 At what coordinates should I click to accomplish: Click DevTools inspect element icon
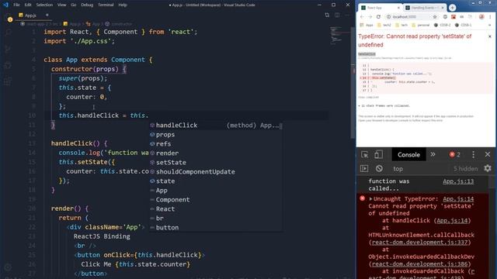pos(364,155)
